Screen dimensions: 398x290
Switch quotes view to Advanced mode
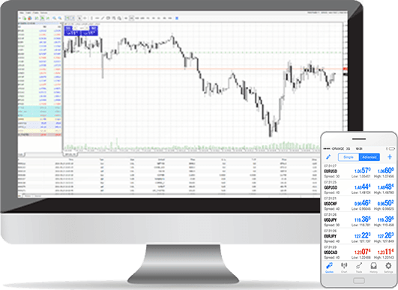(x=370, y=157)
